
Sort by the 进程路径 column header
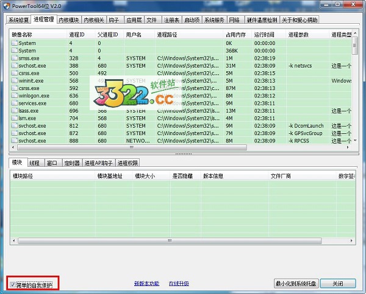189,35
